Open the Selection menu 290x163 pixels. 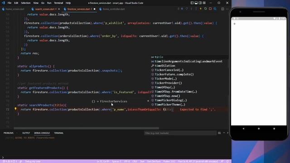25,3
